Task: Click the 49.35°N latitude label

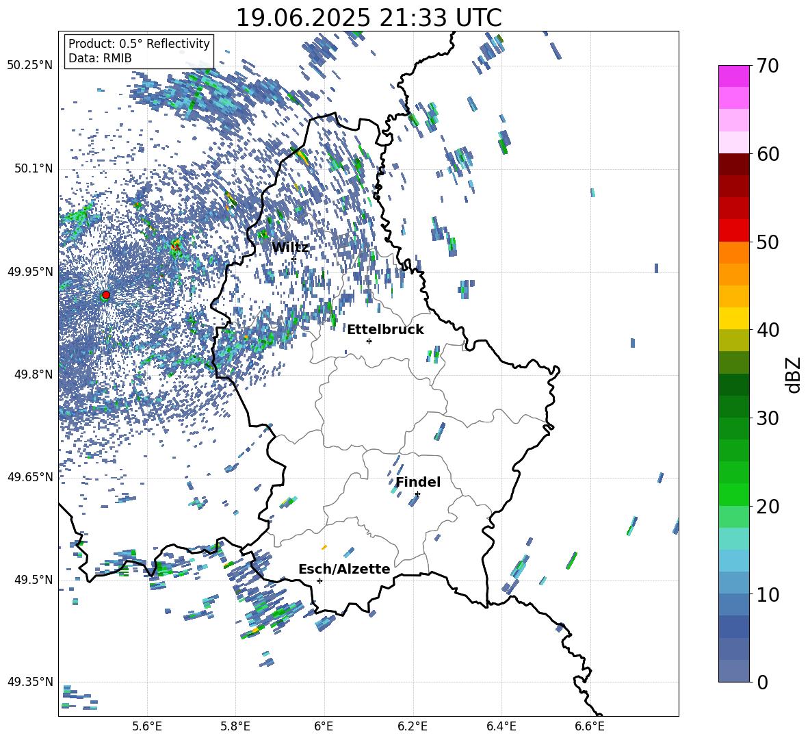Action: [30, 682]
